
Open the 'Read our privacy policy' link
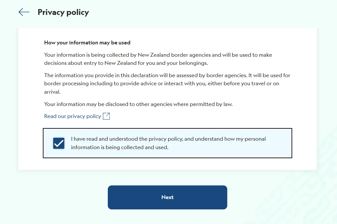tap(72, 116)
